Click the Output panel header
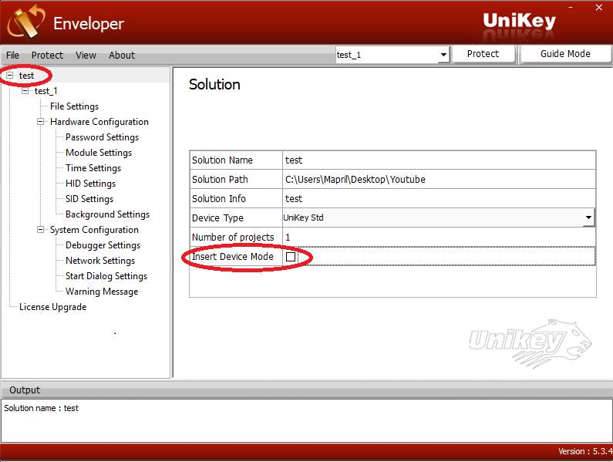613x462 pixels. pos(307,389)
